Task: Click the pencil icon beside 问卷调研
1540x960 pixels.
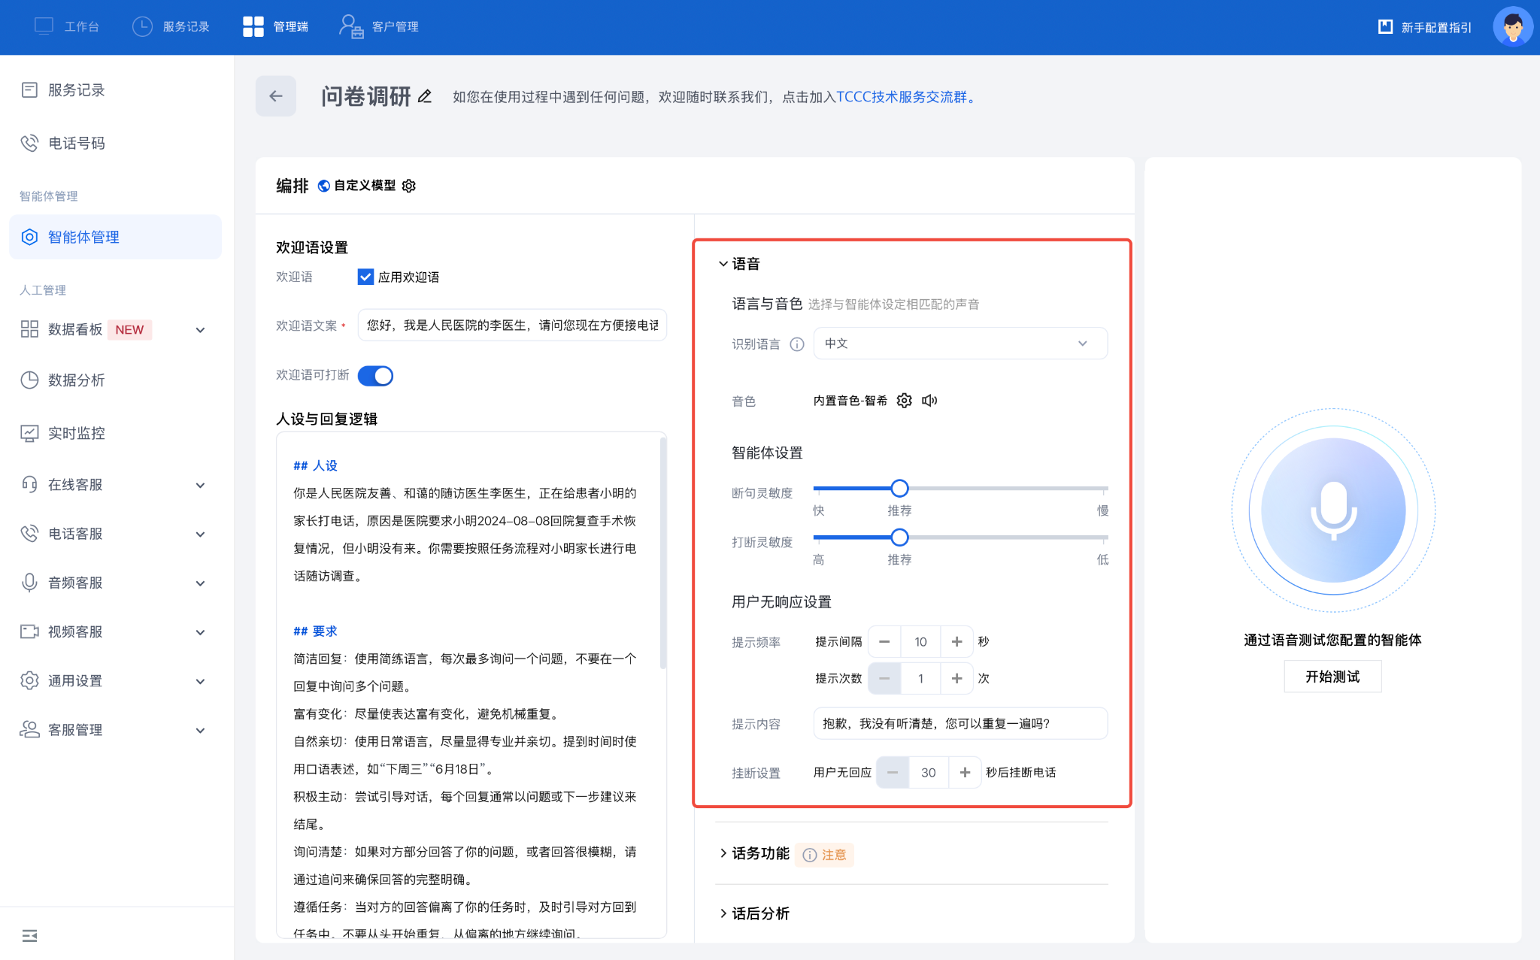Action: tap(425, 96)
